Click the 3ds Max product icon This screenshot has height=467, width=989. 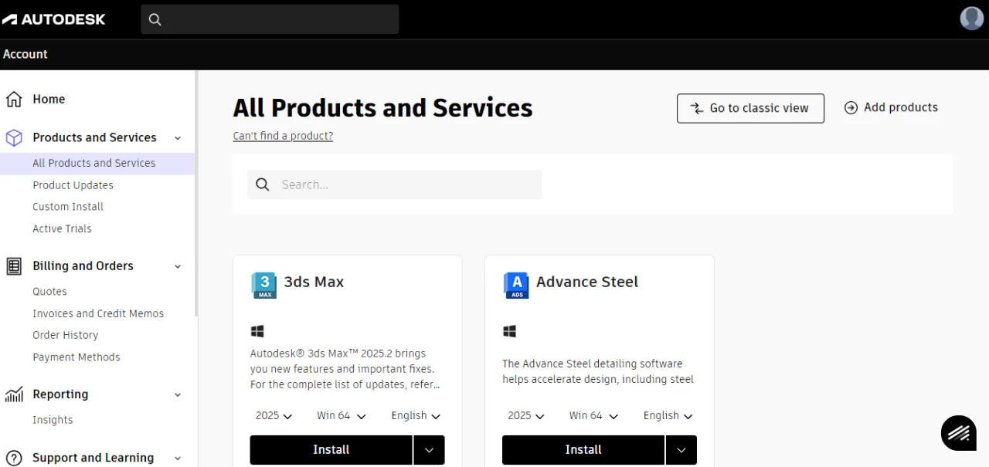(264, 285)
